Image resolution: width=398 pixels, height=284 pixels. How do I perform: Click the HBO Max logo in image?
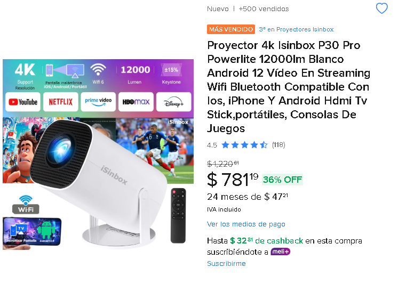136,102
